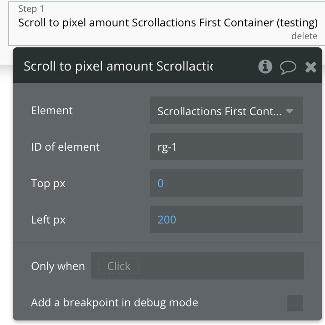Click the Top px value 0
The image size is (325, 325).
(x=161, y=183)
